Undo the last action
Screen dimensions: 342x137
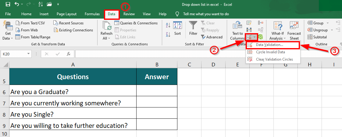pyautogui.click(x=16, y=4)
